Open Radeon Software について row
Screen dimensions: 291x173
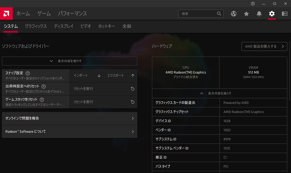pos(69,131)
